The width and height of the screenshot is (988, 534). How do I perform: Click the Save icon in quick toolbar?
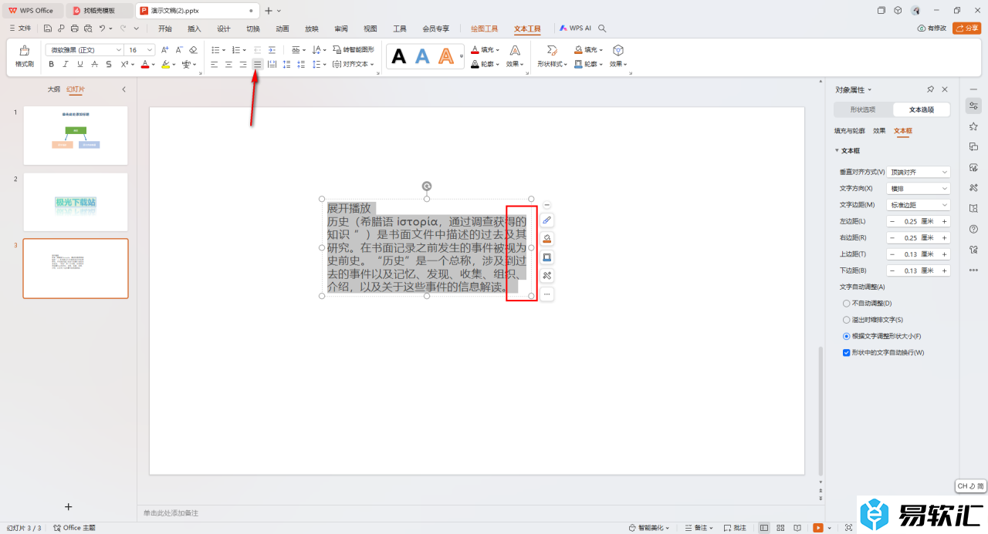coord(48,29)
